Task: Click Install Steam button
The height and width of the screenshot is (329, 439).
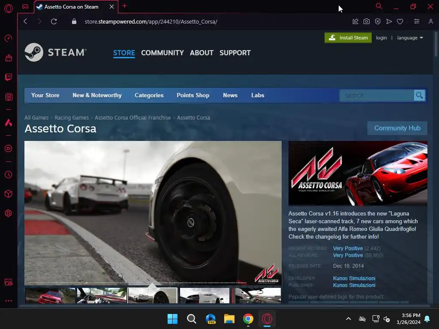Action: [x=348, y=38]
